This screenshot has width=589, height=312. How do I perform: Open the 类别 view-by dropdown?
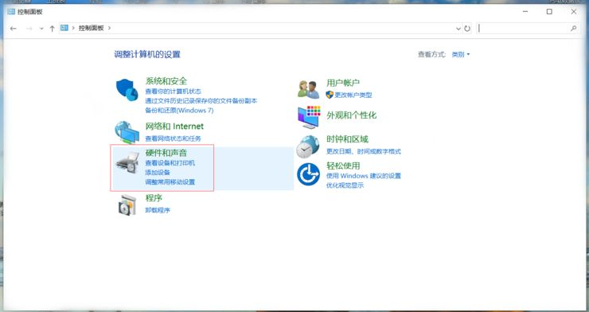pos(461,54)
